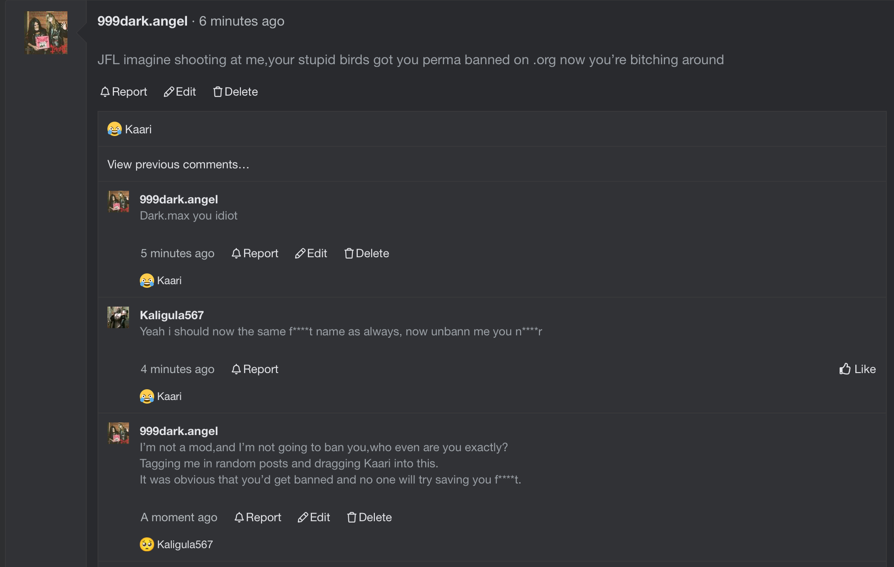This screenshot has height=567, width=894.
Task: Expand View previous comments
Action: (x=178, y=165)
